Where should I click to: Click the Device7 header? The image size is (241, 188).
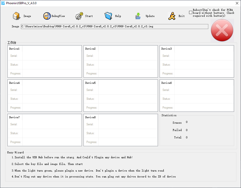[x=14, y=117]
